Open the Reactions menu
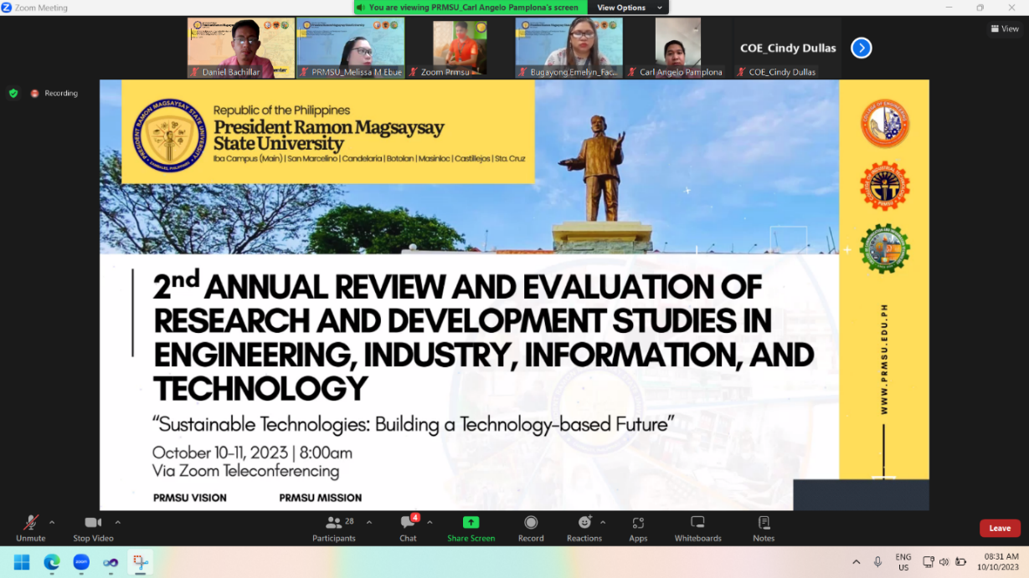The image size is (1029, 578). (x=584, y=523)
